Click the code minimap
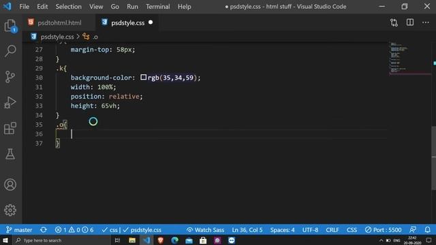The height and width of the screenshot is (245, 436). [410, 59]
